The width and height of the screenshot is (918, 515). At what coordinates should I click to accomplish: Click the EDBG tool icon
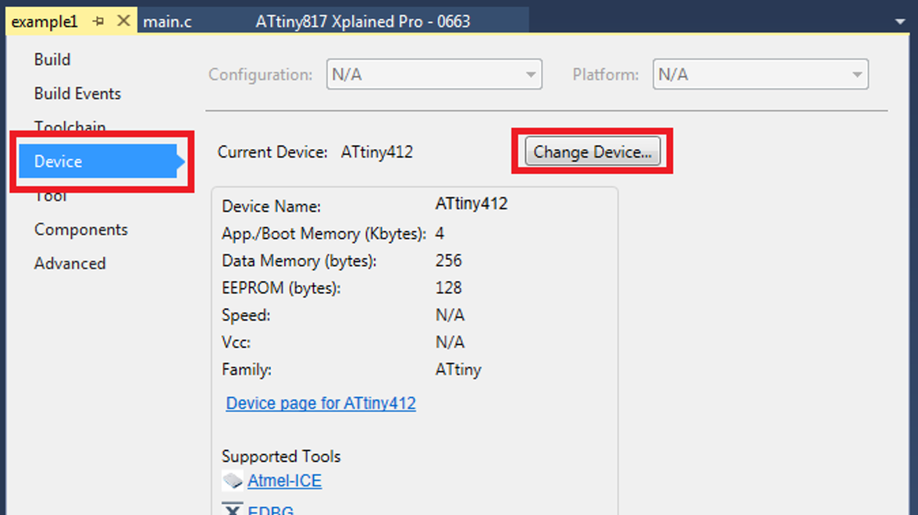click(233, 508)
